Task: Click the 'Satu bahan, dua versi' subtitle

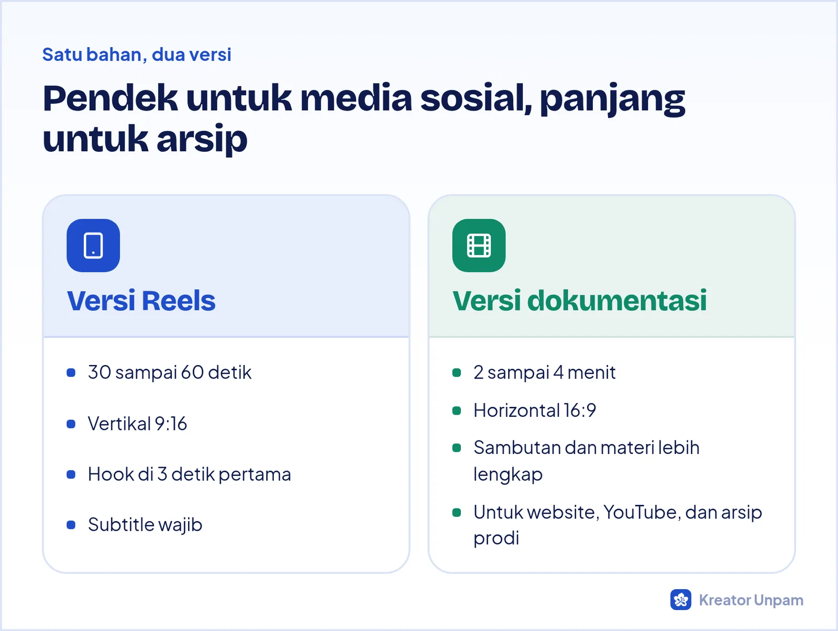Action: (x=137, y=54)
